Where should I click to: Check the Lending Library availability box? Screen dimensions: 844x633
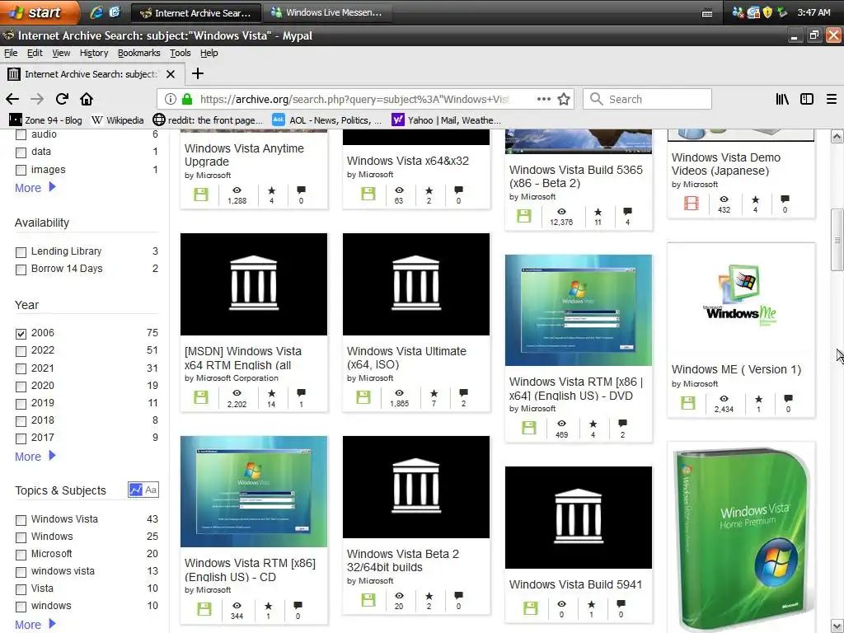(21, 252)
